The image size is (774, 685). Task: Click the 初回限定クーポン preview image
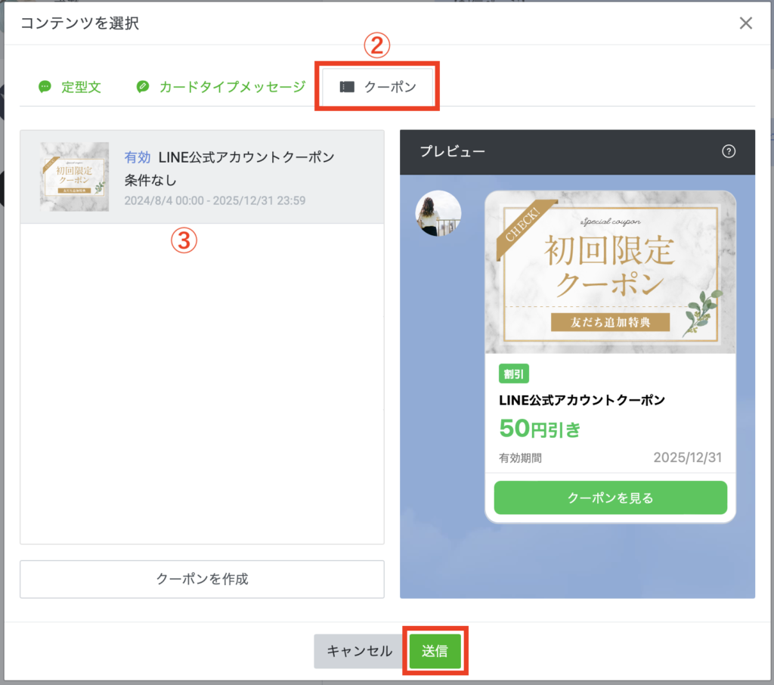coord(610,272)
